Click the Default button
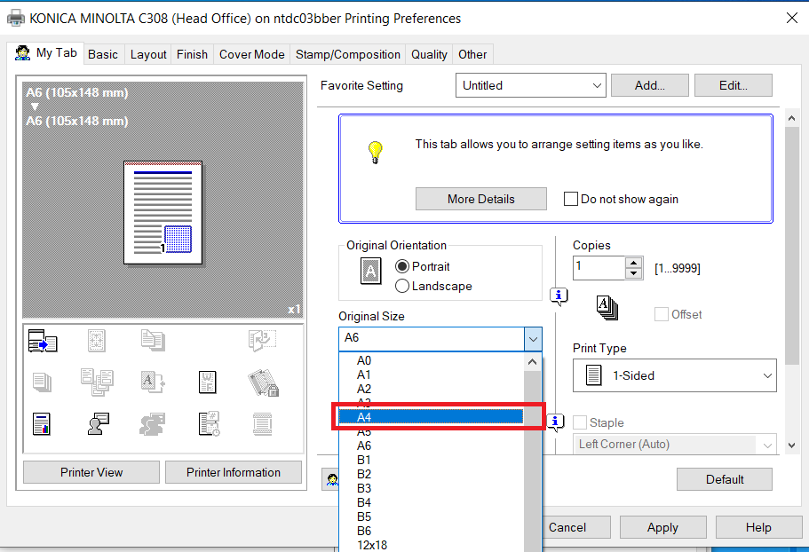Viewport: 809px width, 552px height. coord(725,479)
